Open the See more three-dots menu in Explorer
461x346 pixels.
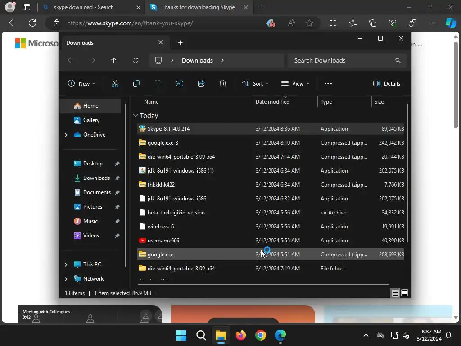coord(328,83)
